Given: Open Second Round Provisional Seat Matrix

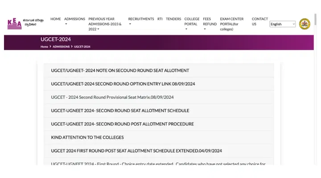Looking at the screenshot, I should pyautogui.click(x=112, y=97).
